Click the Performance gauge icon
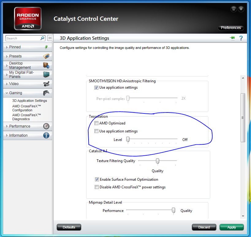This screenshot has width=251, height=237. pos(46,126)
